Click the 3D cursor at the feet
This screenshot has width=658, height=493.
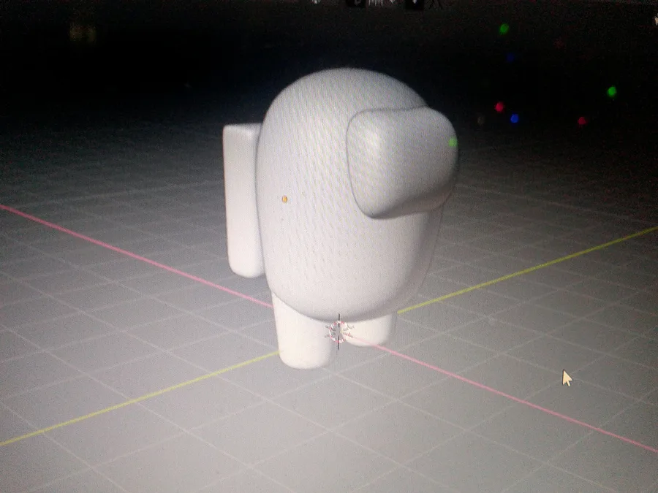tap(339, 332)
